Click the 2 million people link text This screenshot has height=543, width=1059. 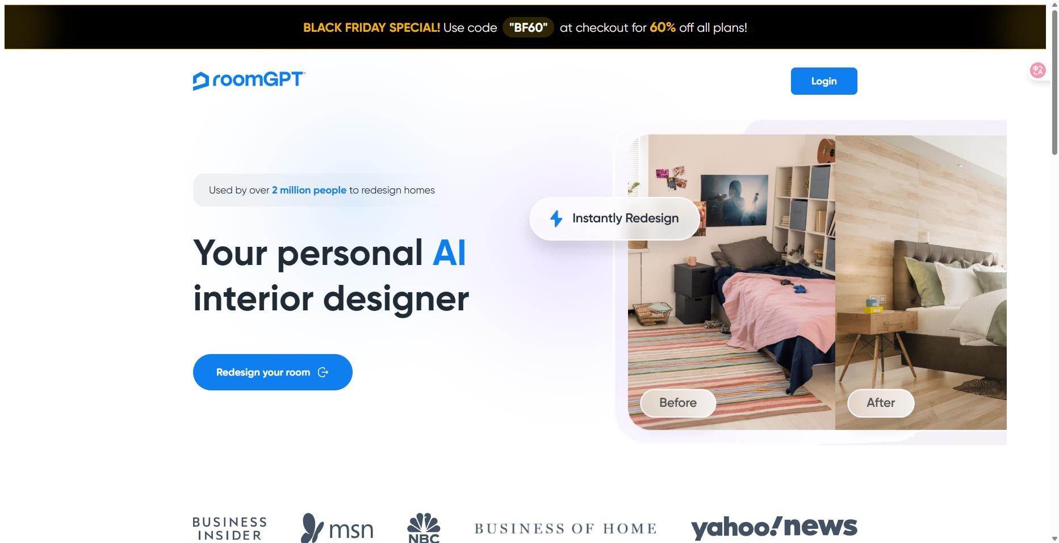[x=309, y=190]
